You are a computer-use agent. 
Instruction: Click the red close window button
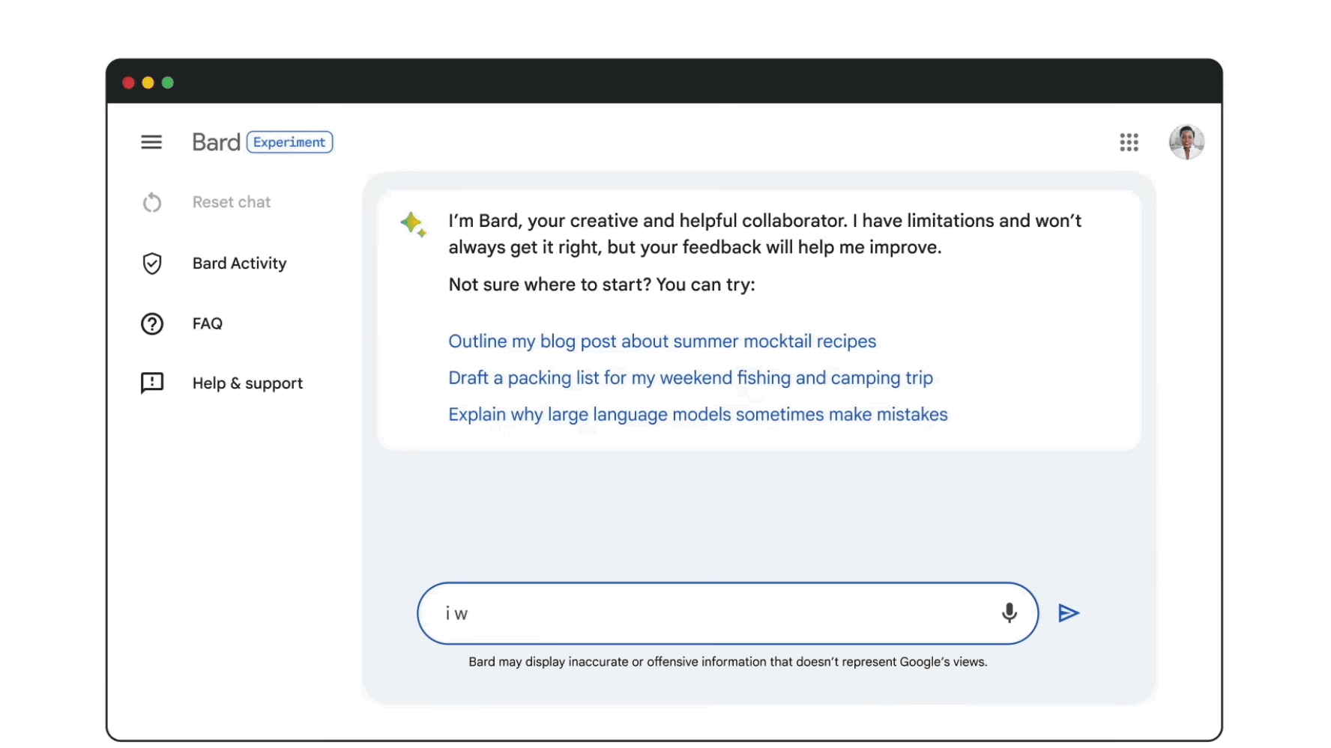pos(128,82)
